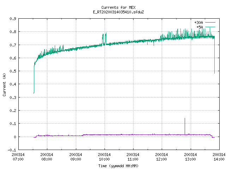Click the 200314 12:00 time tick label
The width and height of the screenshot is (226, 169).
tap(162, 157)
